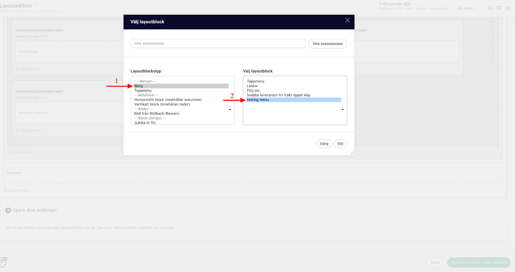The width and height of the screenshot is (515, 272).
Task: Click the Företagslogo block
Action: point(69,51)
